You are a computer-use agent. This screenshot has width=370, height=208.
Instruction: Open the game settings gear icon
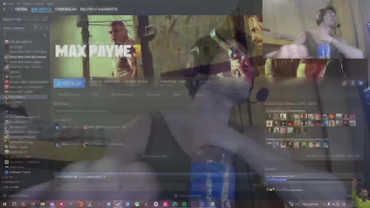344,83
